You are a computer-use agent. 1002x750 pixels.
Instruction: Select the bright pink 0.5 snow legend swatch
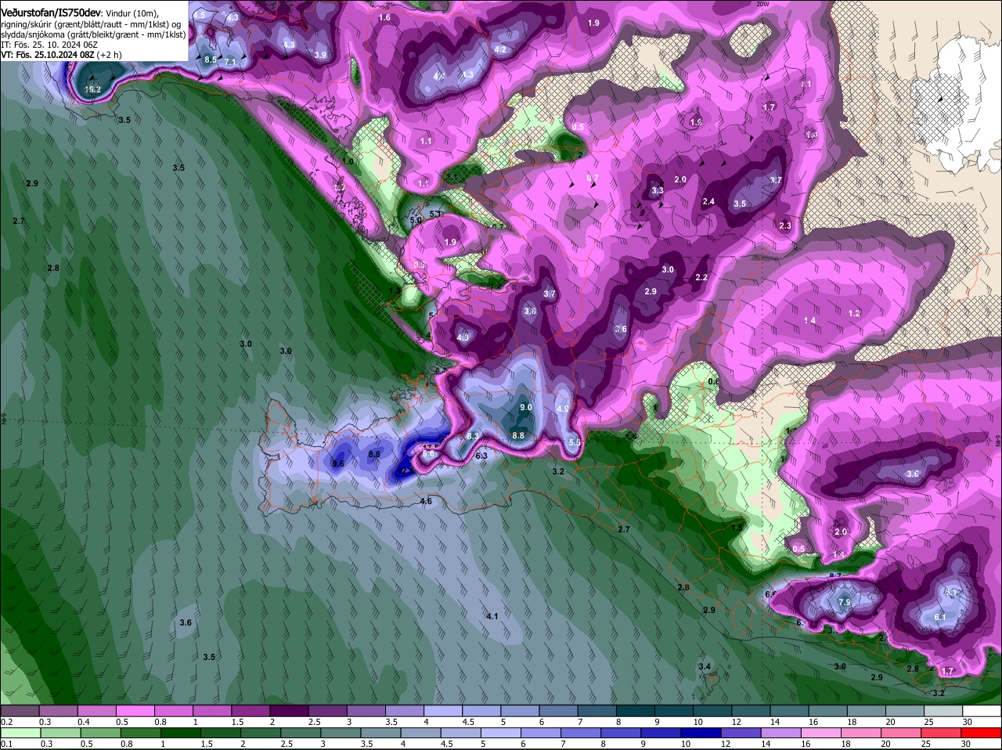pyautogui.click(x=135, y=711)
